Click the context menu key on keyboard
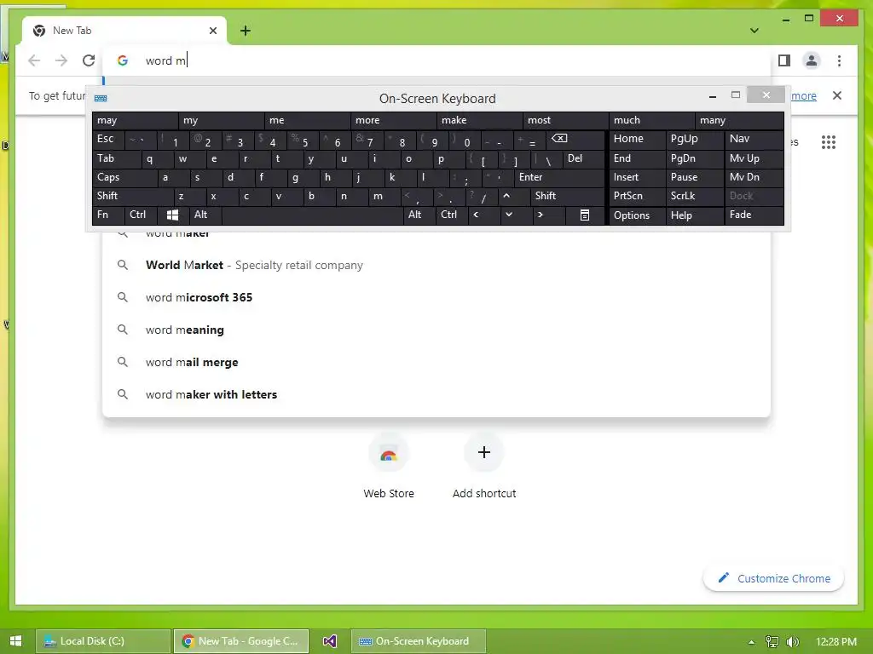873x654 pixels. [585, 215]
